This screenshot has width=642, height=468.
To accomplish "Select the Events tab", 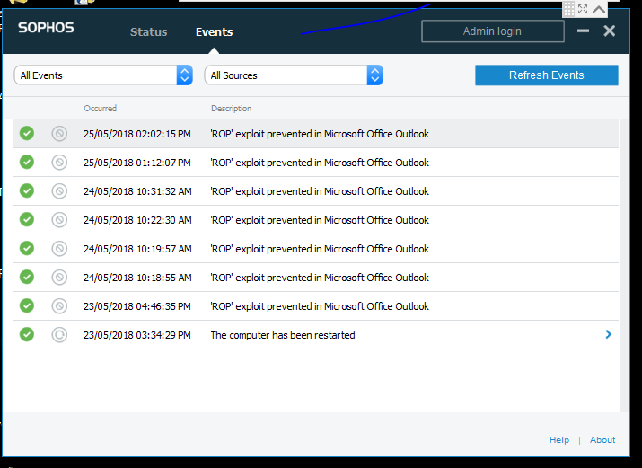I will (214, 32).
